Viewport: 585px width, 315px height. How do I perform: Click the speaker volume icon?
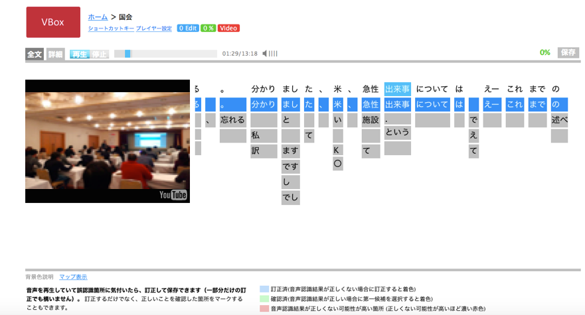(x=264, y=54)
